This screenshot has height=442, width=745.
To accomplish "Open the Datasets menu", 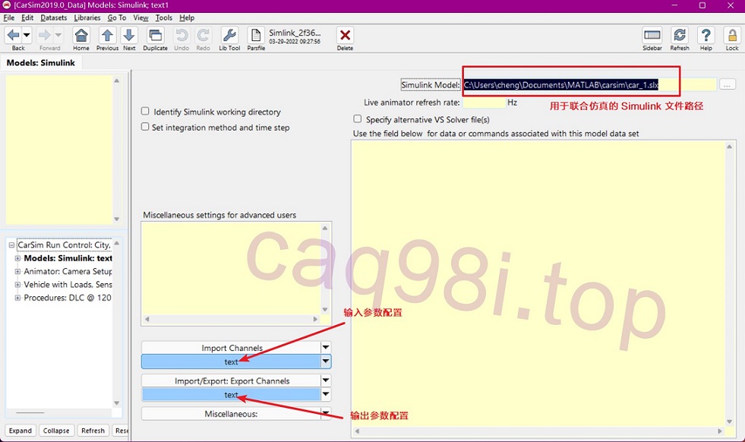I will 54,17.
